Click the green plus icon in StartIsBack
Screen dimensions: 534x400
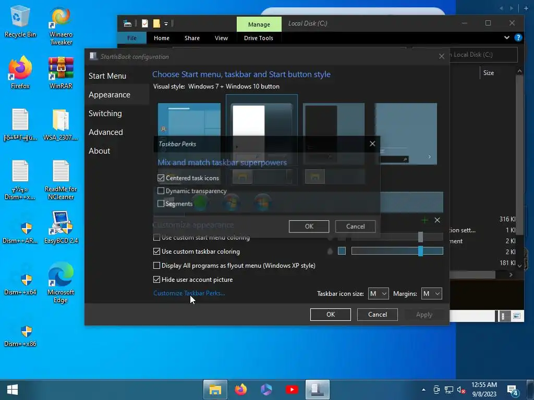[424, 220]
